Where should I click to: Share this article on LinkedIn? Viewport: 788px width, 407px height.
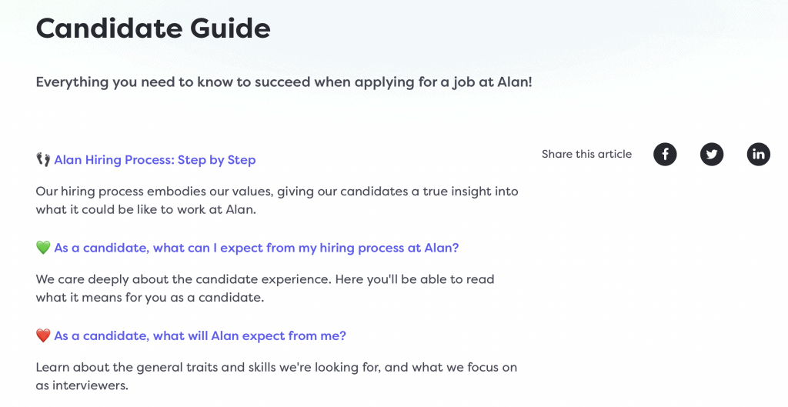click(758, 154)
